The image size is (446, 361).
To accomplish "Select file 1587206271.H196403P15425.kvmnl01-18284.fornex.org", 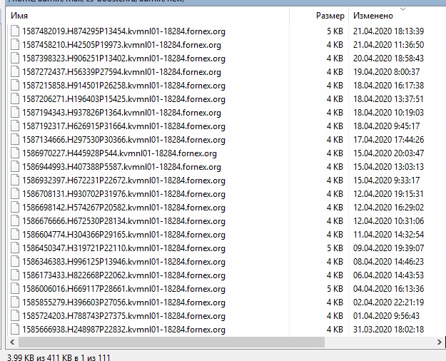I will pyautogui.click(x=123, y=99).
